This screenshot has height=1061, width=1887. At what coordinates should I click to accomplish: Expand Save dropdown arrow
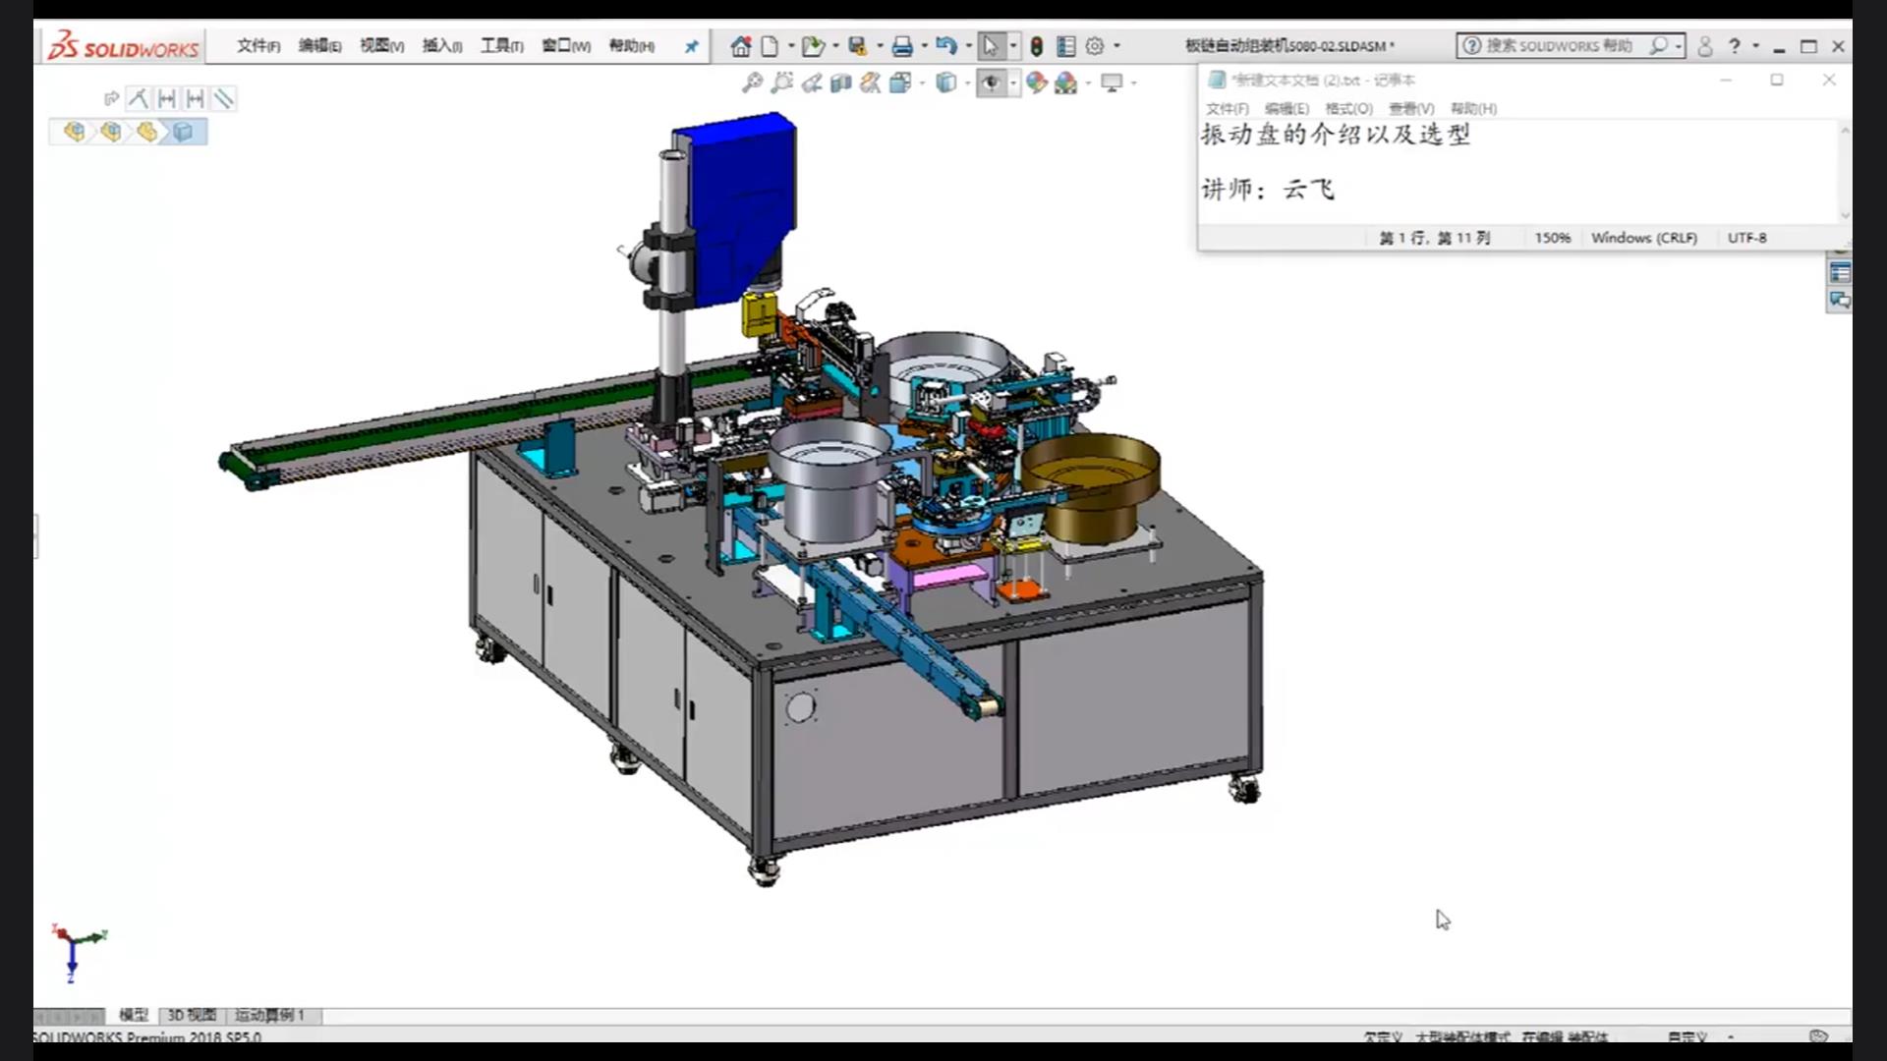coord(880,46)
